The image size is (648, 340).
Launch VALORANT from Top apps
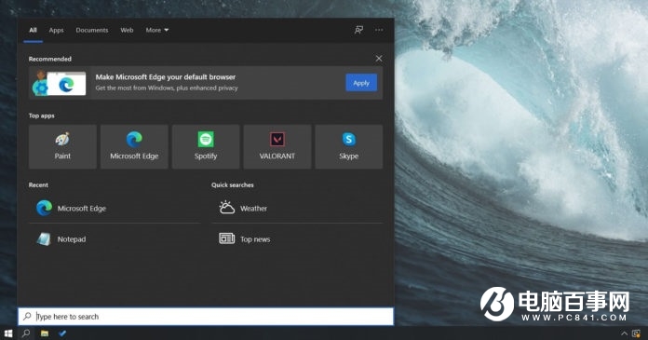coord(277,147)
